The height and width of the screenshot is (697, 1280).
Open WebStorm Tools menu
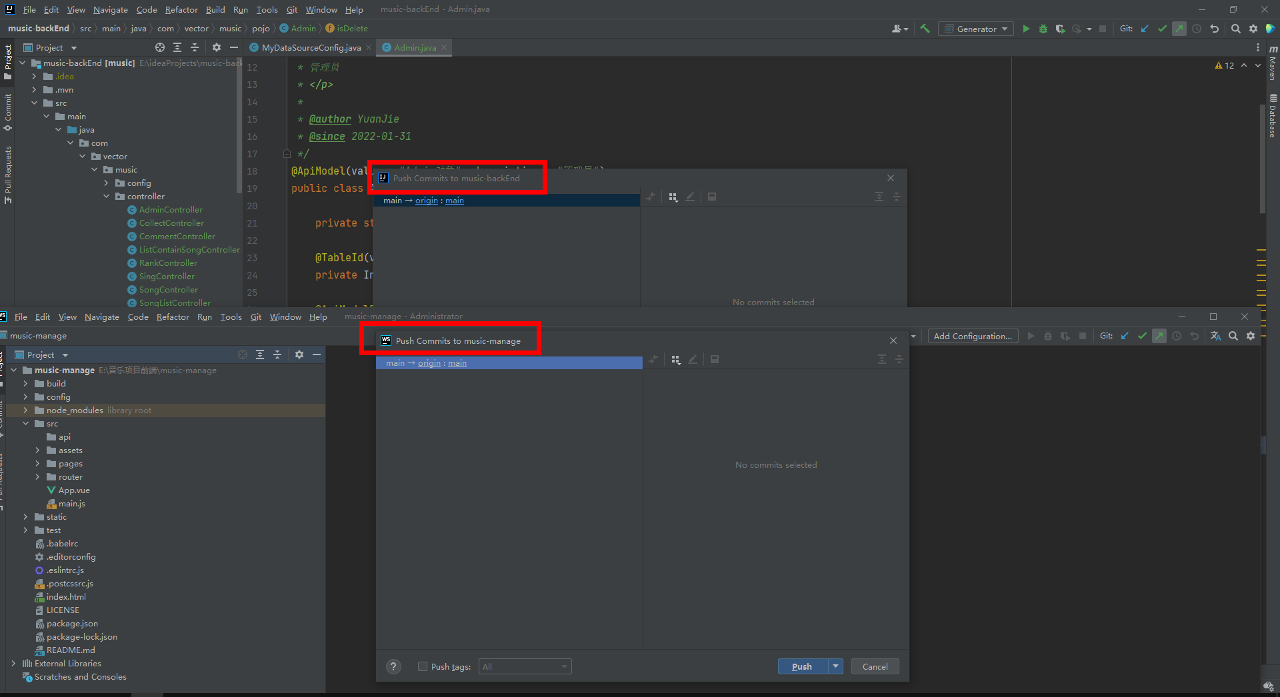(231, 317)
